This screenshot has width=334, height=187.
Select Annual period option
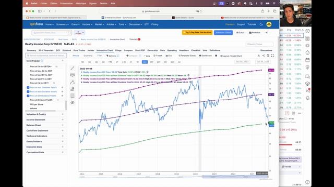pyautogui.click(x=76, y=56)
